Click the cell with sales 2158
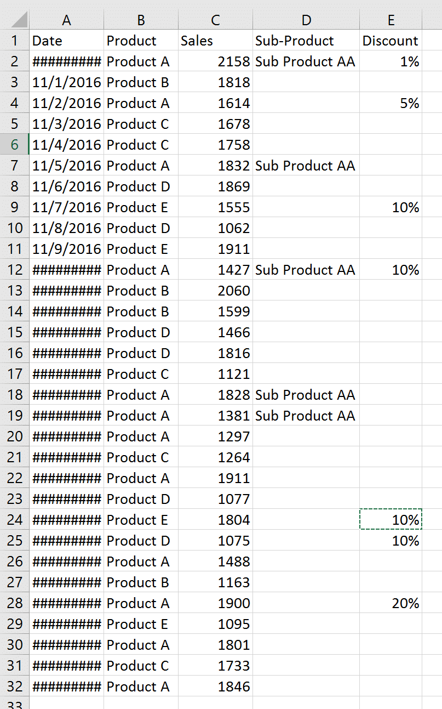442x709 pixels. coord(215,61)
